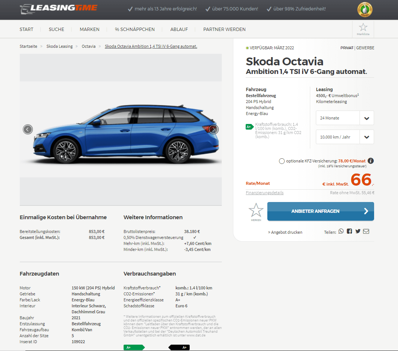Share offer via WhatsApp
This screenshot has height=351, width=398.
[x=341, y=231]
